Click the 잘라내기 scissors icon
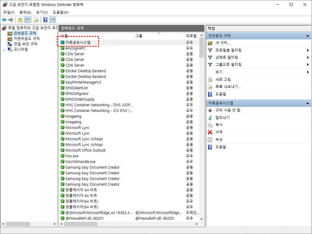The height and width of the screenshot is (234, 312). (210, 118)
